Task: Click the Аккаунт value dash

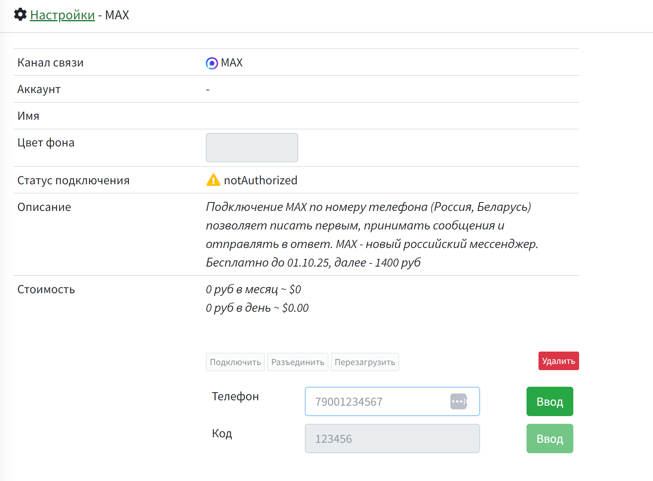Action: [x=208, y=89]
